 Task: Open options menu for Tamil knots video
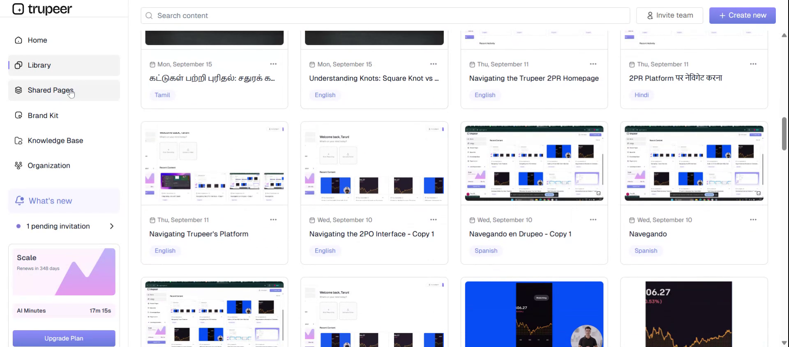273,64
